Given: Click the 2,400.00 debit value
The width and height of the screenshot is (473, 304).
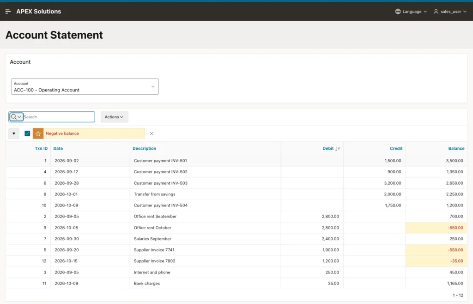Looking at the screenshot, I should 330,239.
